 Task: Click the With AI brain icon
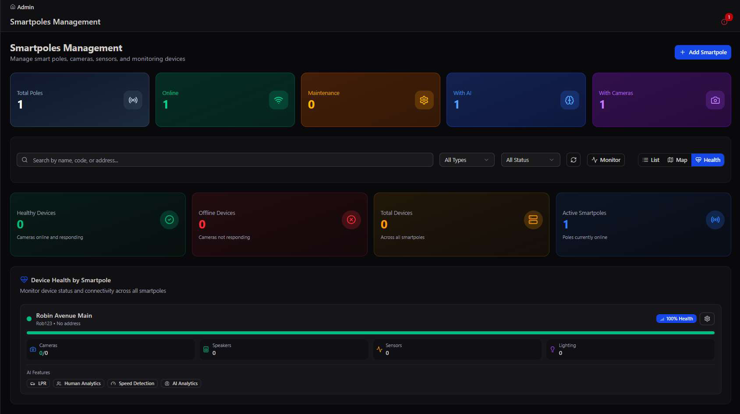[x=570, y=100]
